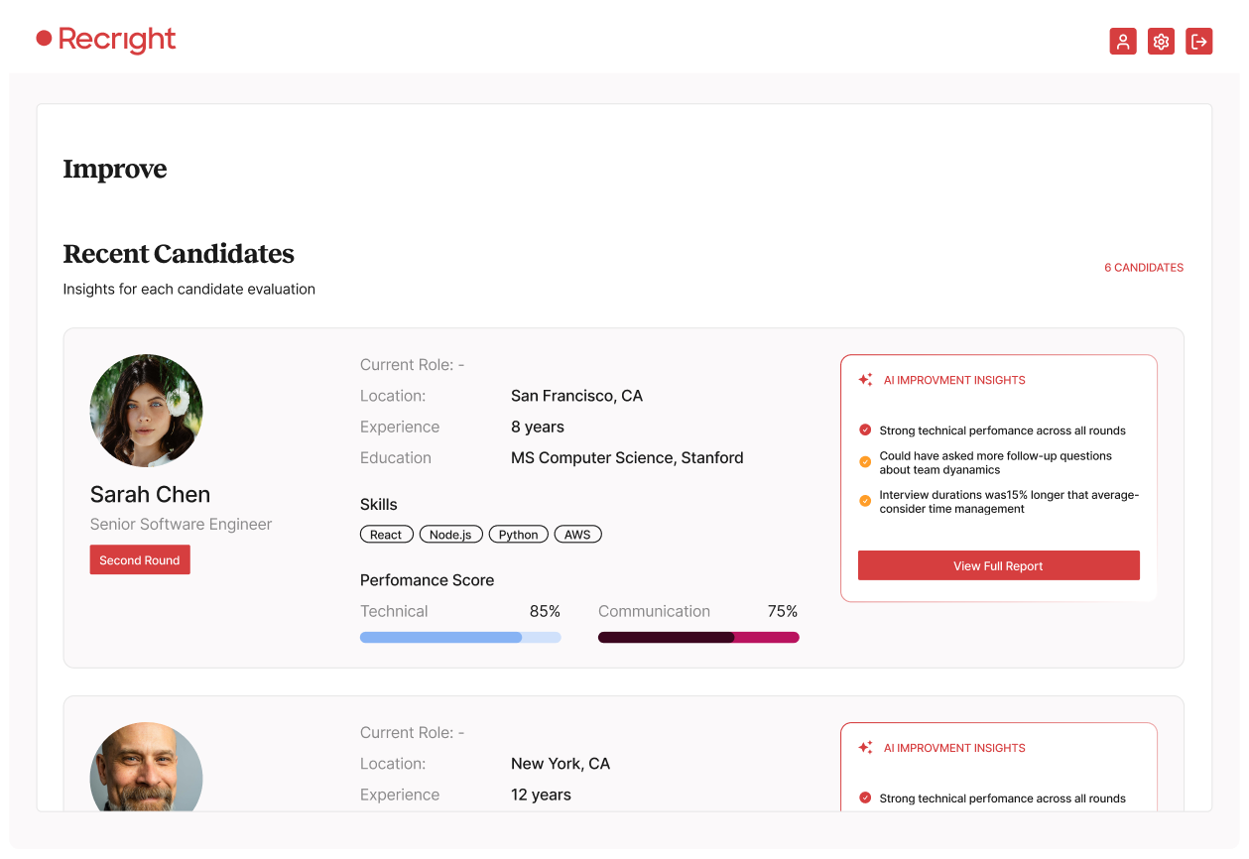Viewport: 1249px width, 859px height.
Task: Click orange check icon beside follow-up questions insight
Action: tap(865, 462)
